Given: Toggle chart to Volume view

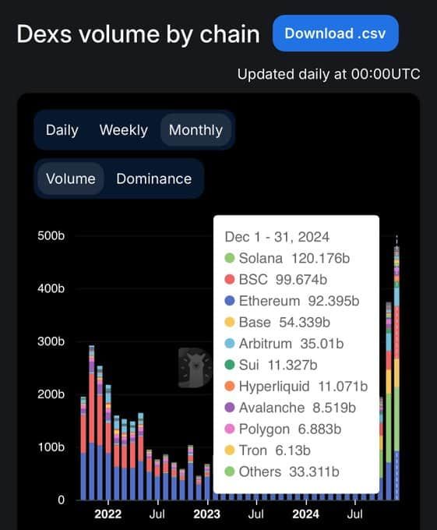Looking at the screenshot, I should tap(71, 178).
